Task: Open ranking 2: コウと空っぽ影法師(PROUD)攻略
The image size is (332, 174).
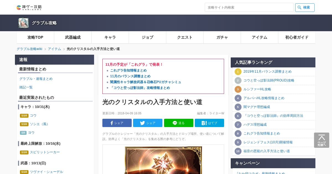Action: tap(269, 80)
